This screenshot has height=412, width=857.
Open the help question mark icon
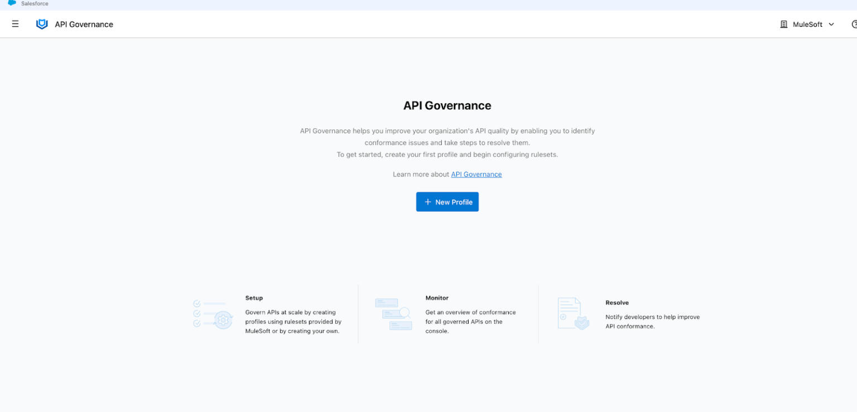(854, 24)
